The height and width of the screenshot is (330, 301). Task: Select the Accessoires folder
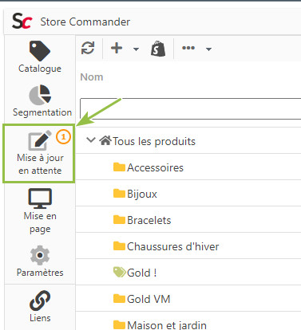[149, 167]
